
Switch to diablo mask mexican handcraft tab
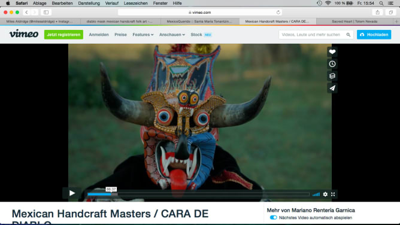point(120,22)
